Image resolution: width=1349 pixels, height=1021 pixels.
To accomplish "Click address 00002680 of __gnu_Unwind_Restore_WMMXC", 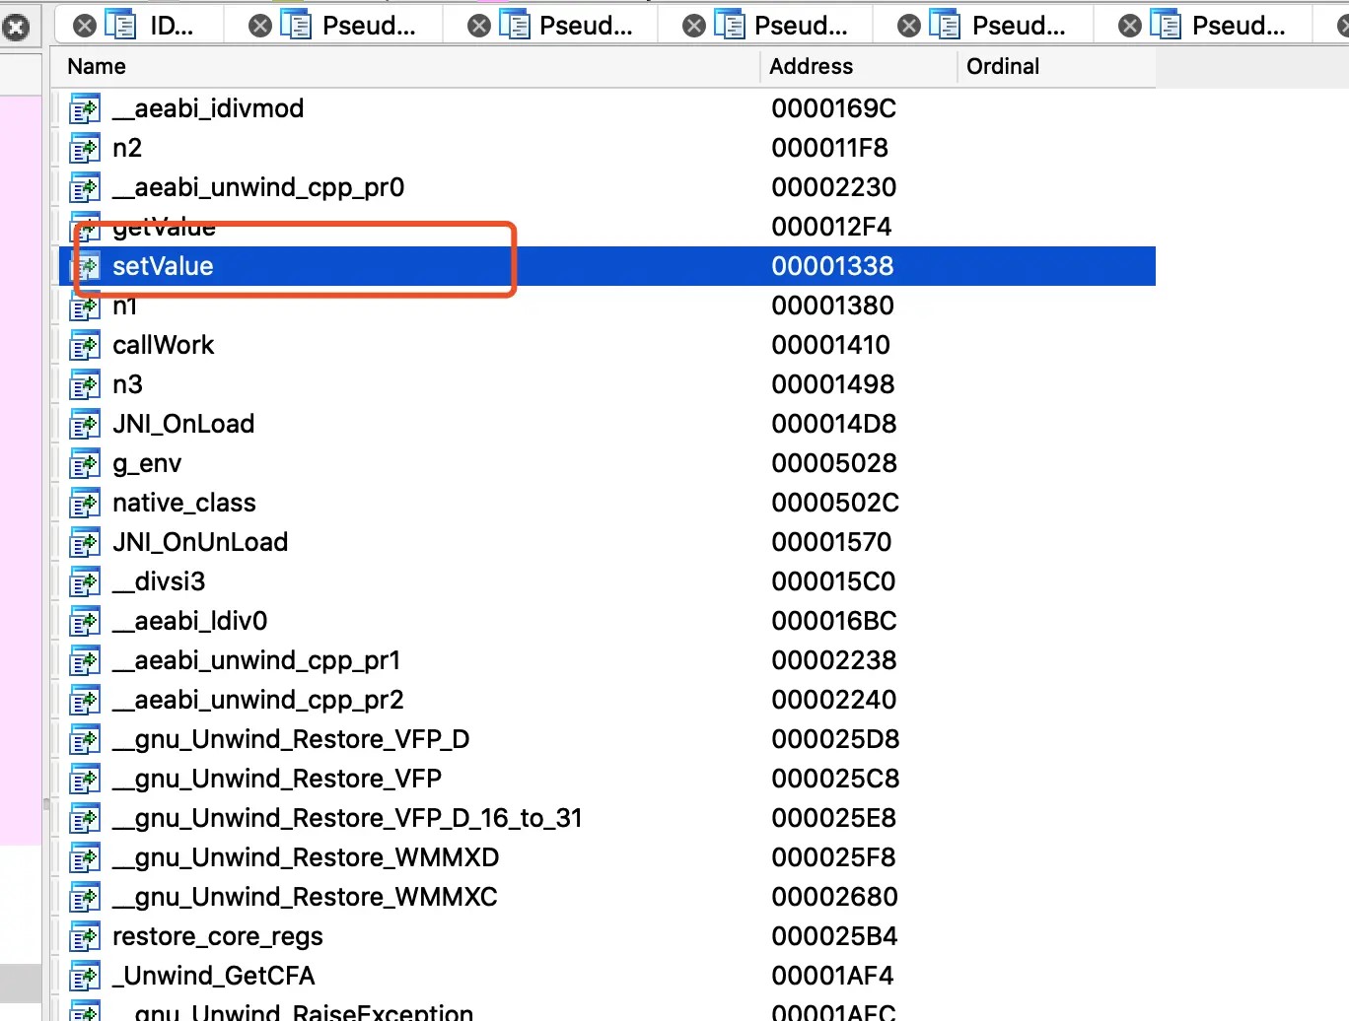I will (x=834, y=897).
